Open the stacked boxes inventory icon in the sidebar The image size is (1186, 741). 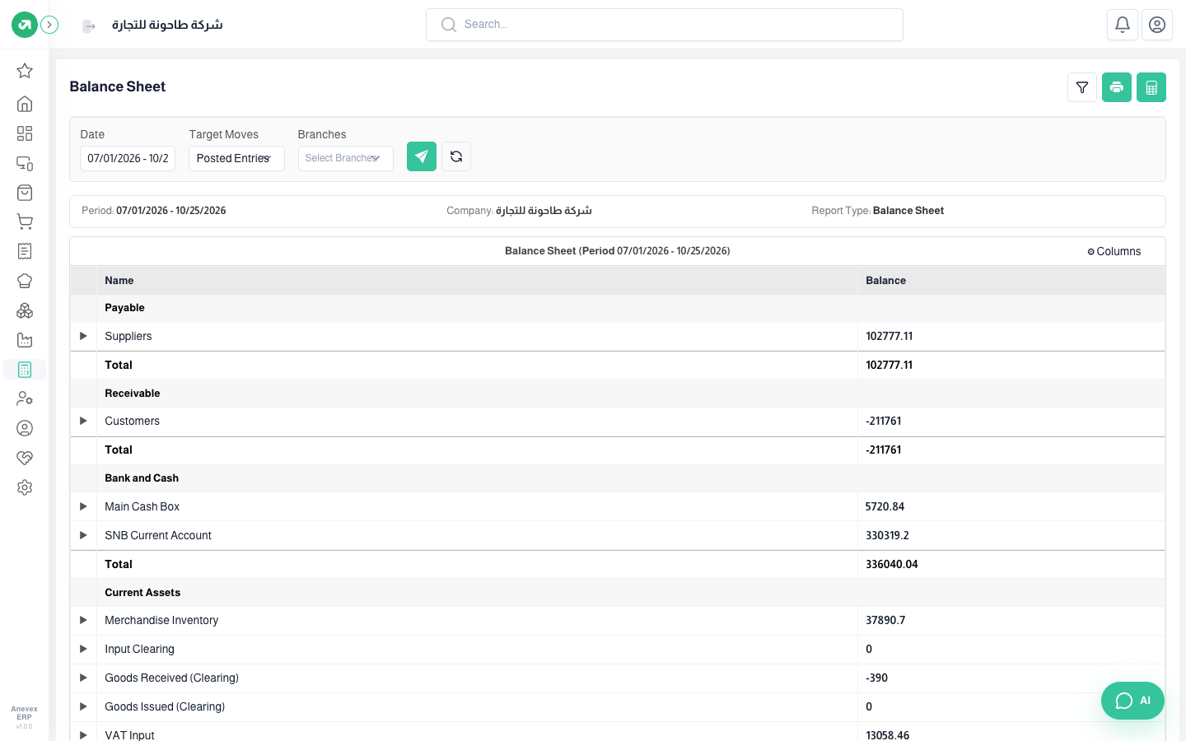click(25, 310)
